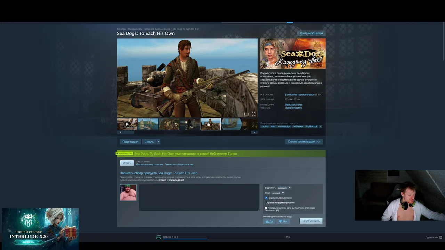This screenshot has height=250, width=445.
Task: Open the В основном положительные reviews link
Action: tap(300, 95)
